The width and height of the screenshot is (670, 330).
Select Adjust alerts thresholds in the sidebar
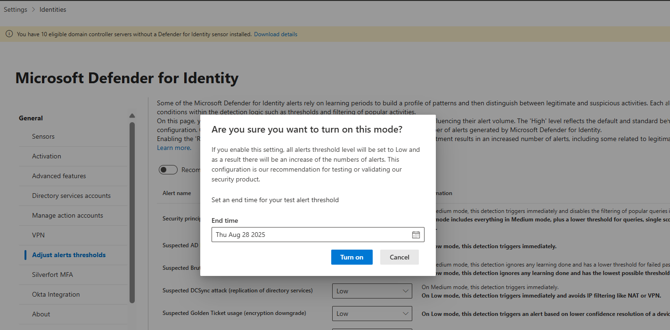coord(69,255)
